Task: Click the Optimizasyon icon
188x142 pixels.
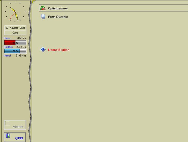Action: coord(43,8)
